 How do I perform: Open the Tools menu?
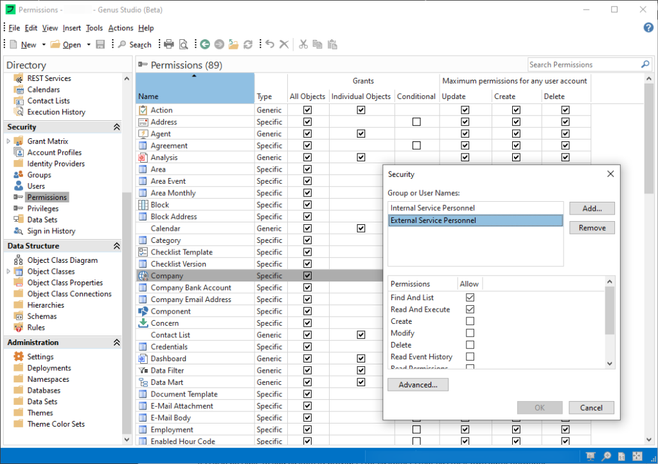coord(94,28)
